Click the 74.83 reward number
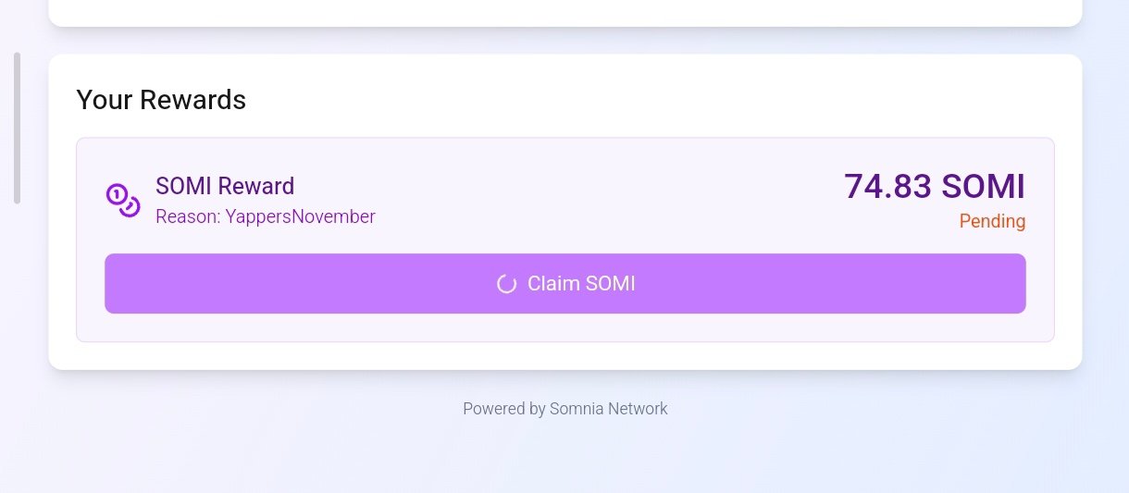The height and width of the screenshot is (493, 1129). 887,187
